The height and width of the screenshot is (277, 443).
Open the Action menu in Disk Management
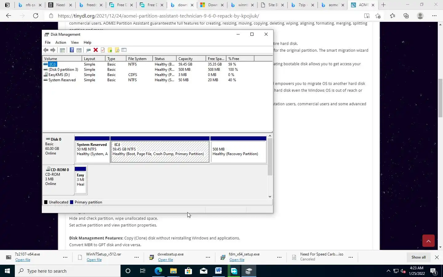point(61,42)
